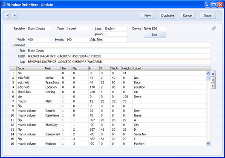
Task: Click 'check box' type cell
Action: [x=30, y=92]
